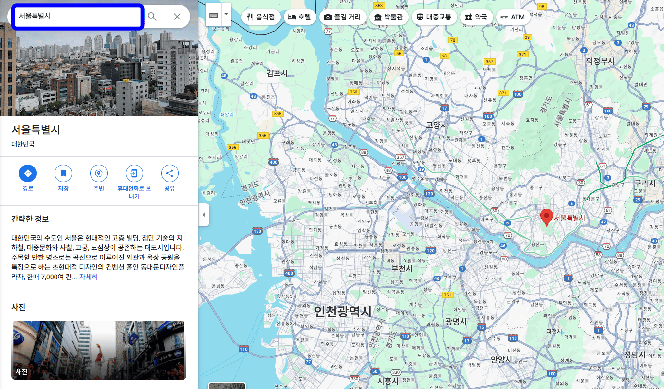Click the 간략한 정보 section heading
664x389 pixels.
[30, 219]
